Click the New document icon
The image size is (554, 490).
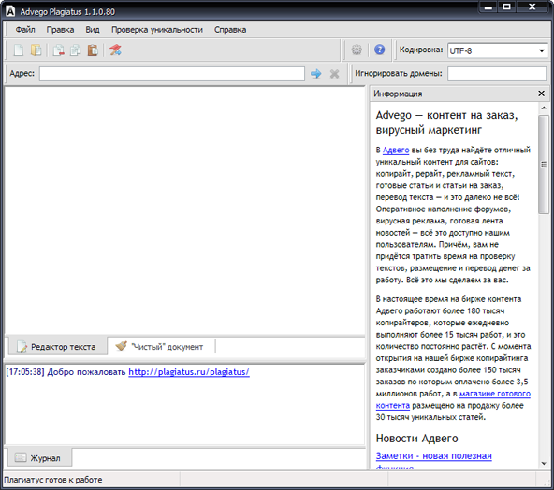point(19,50)
